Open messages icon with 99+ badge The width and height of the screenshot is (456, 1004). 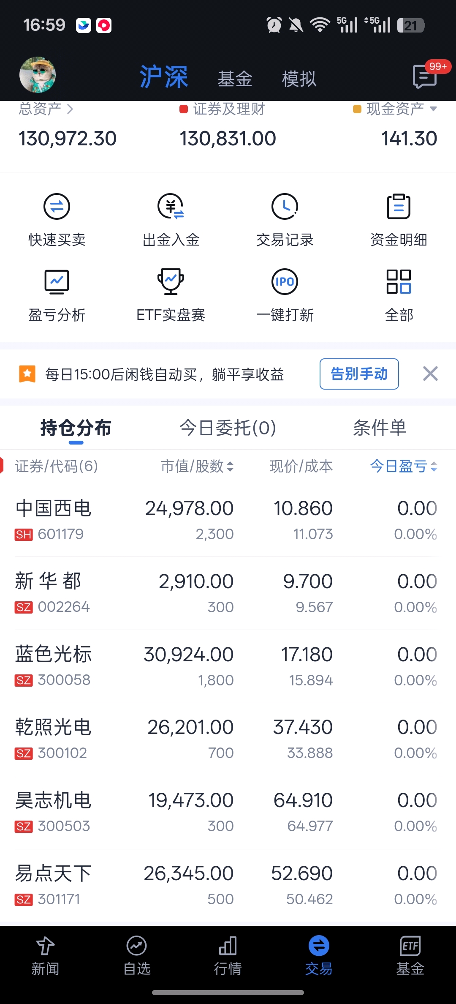(x=426, y=76)
